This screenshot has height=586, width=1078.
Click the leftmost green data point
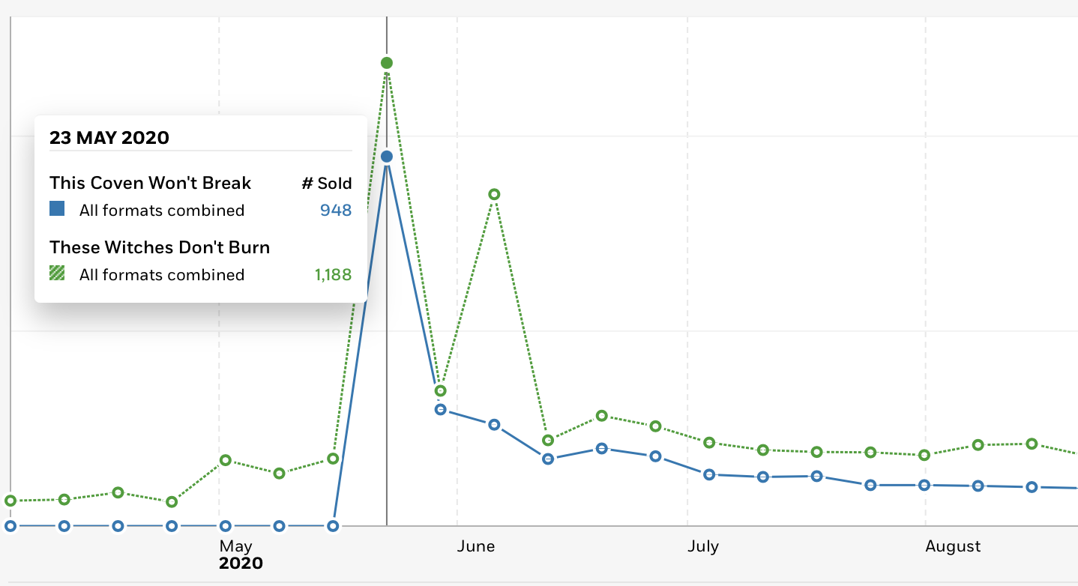10,501
